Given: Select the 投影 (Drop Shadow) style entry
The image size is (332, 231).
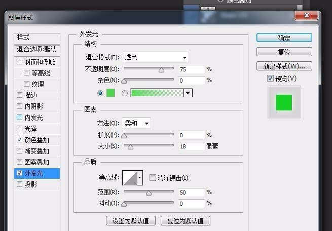Looking at the screenshot, I should 31,184.
